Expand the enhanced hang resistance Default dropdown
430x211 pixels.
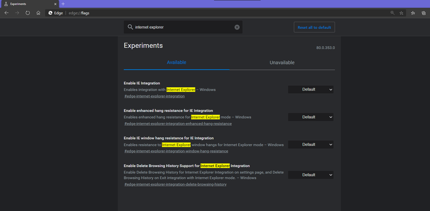coord(311,117)
